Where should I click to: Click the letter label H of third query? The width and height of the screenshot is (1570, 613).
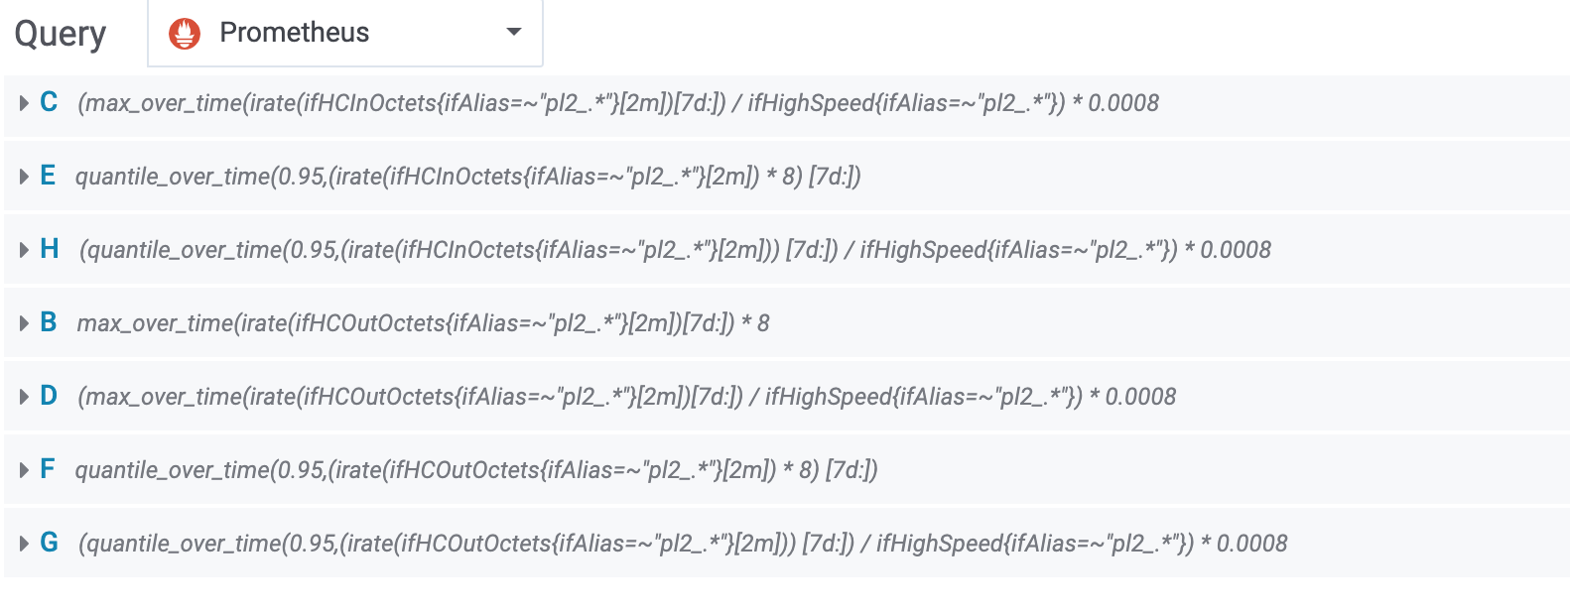[x=50, y=249]
